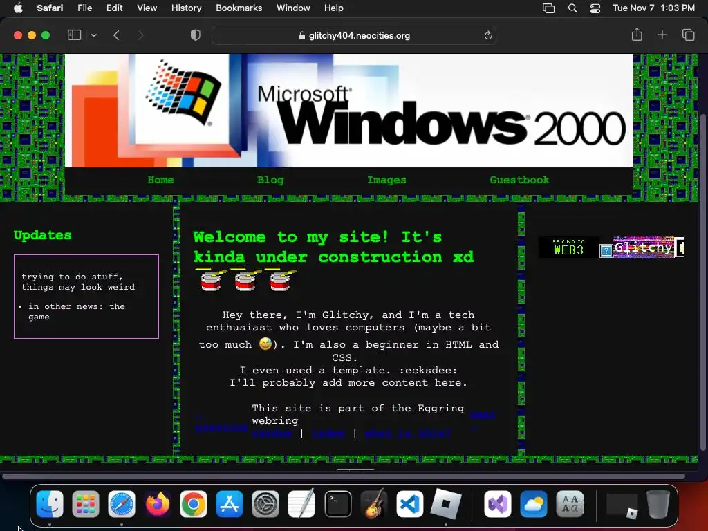
Task: Open TextEdit from the Dock
Action: point(301,504)
